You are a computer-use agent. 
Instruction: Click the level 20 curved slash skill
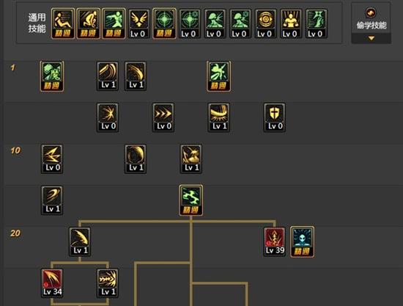pos(80,241)
